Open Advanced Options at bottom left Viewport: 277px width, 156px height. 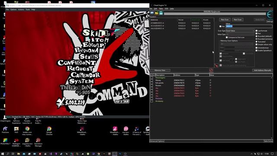coord(157,141)
